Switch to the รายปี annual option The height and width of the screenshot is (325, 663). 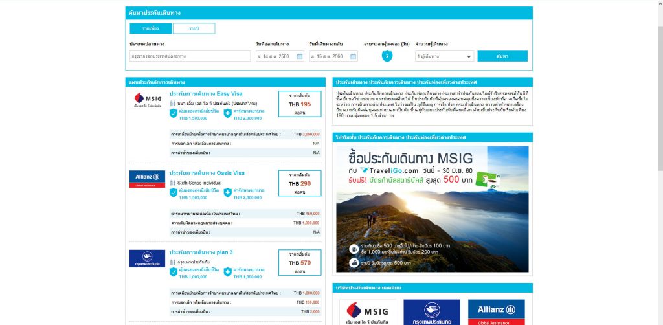194,28
